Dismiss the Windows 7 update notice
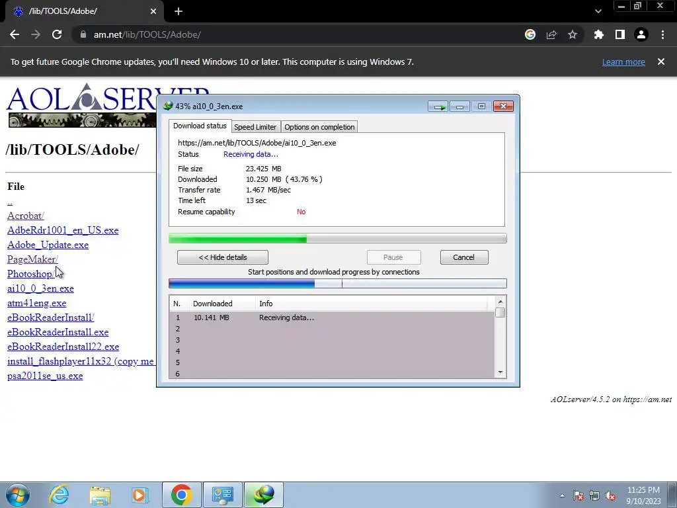The image size is (677, 508). (661, 62)
